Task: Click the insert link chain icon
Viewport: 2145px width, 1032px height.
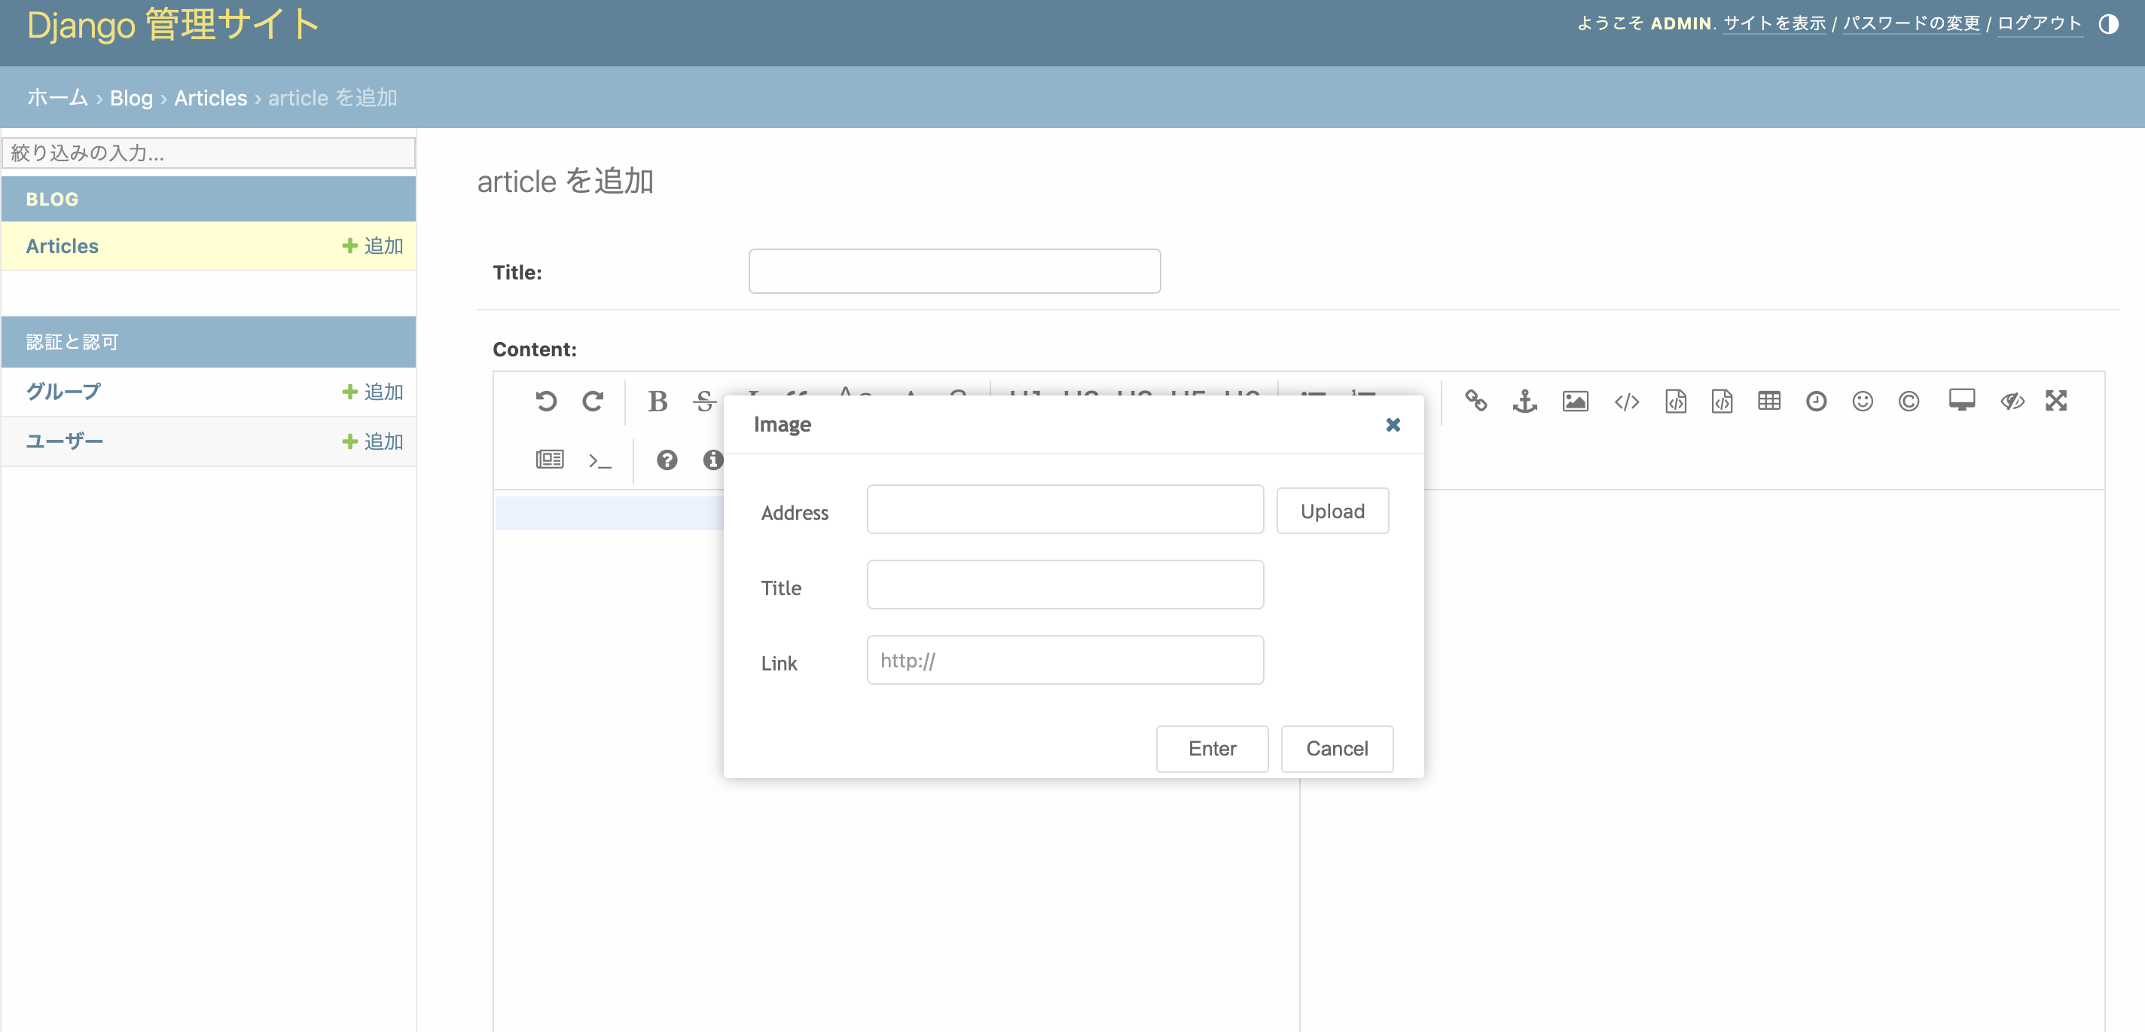Action: point(1475,402)
